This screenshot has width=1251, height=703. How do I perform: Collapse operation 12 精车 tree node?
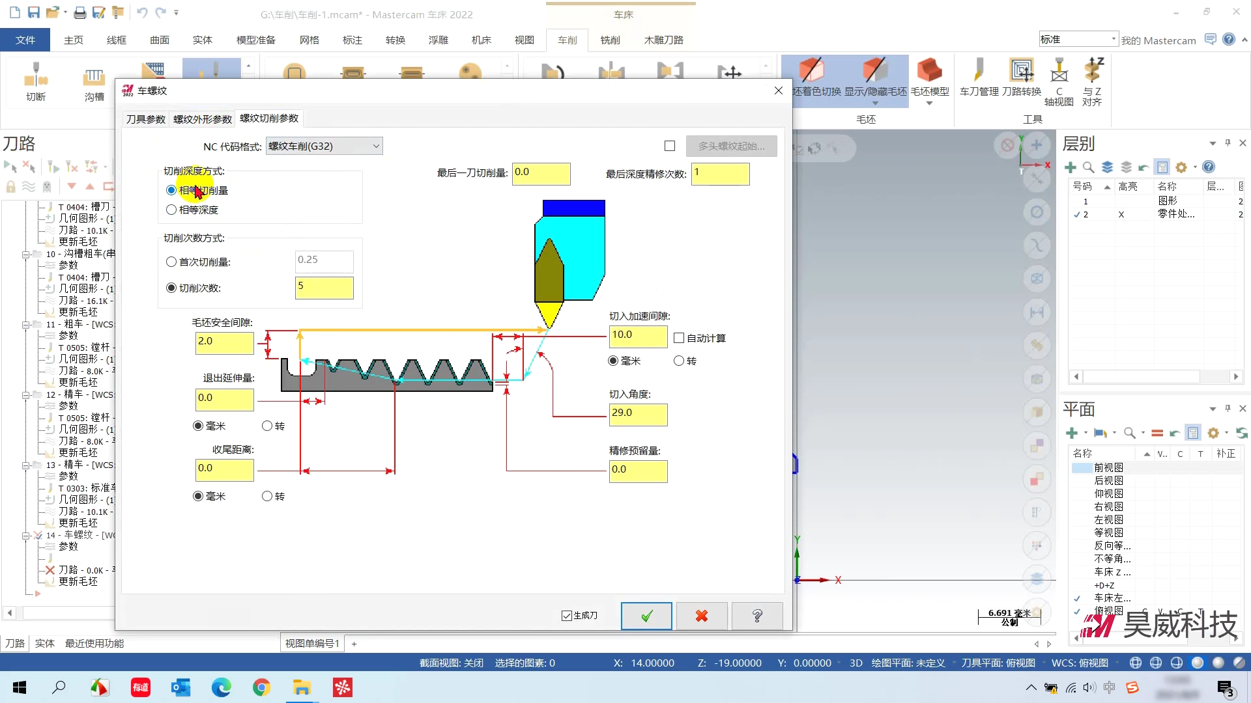click(x=26, y=394)
